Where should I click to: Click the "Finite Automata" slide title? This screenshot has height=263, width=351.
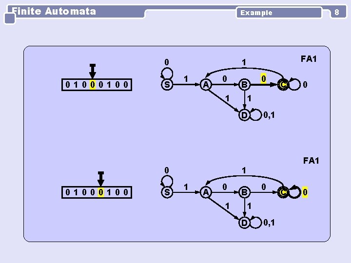[54, 11]
